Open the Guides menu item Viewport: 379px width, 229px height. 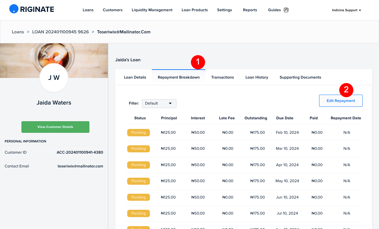coord(274,10)
